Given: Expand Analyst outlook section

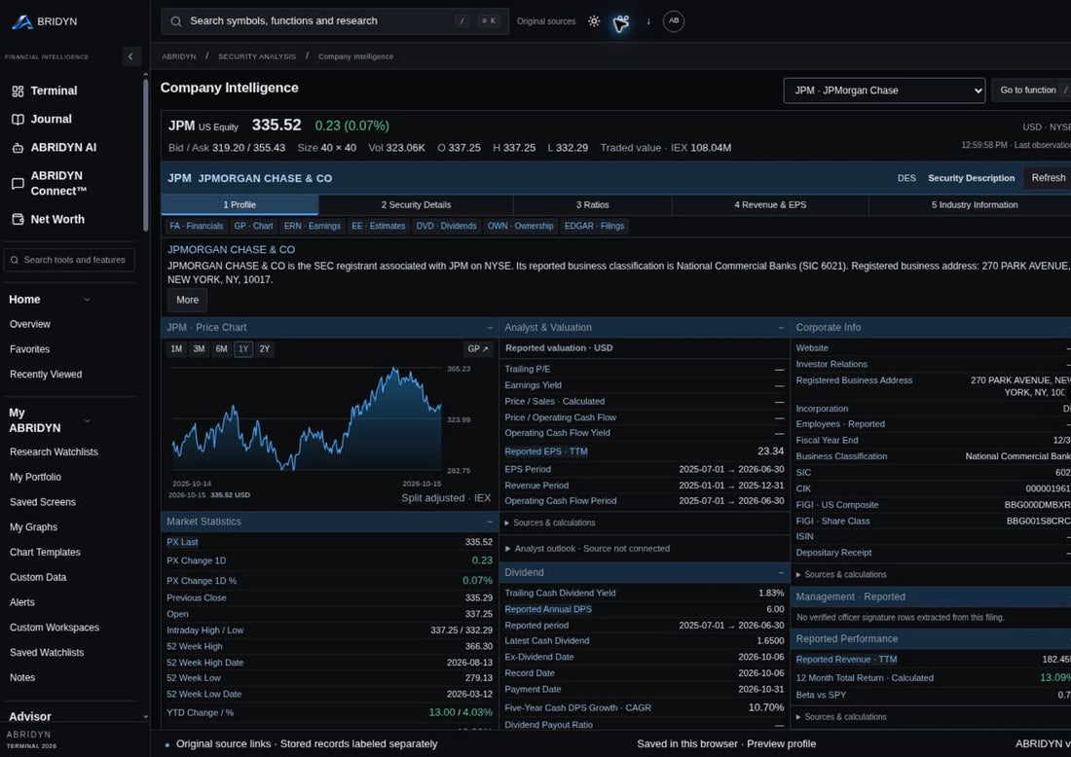Looking at the screenshot, I should (x=587, y=549).
